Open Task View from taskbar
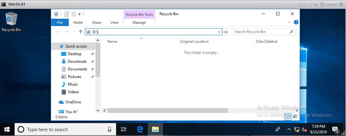The width and height of the screenshot is (346, 136). (x=124, y=129)
